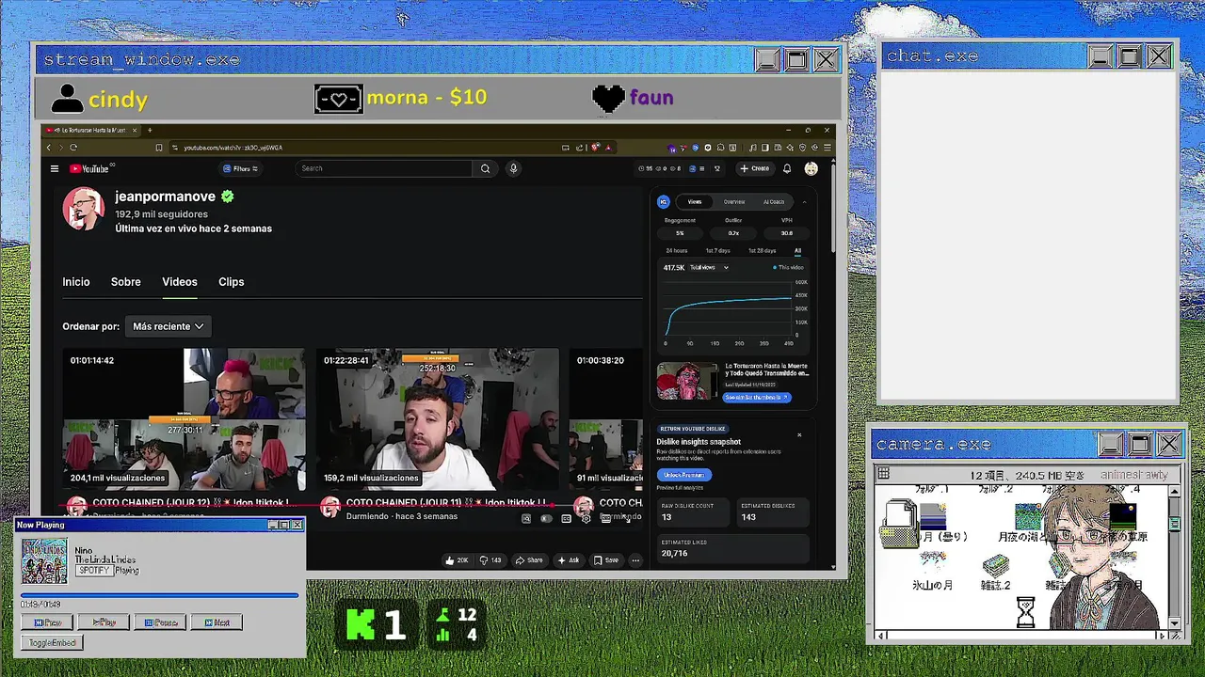Screen dimensions: 1205x677
Task: Click the Share button
Action: click(x=528, y=560)
